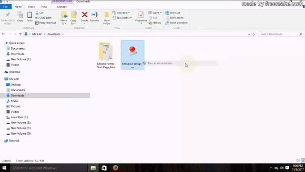Click the taskbar clock

[297, 168]
